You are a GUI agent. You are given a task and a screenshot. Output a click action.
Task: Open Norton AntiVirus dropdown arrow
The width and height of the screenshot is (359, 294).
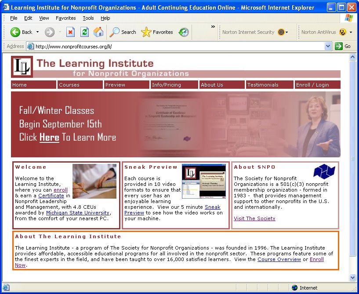click(x=351, y=32)
